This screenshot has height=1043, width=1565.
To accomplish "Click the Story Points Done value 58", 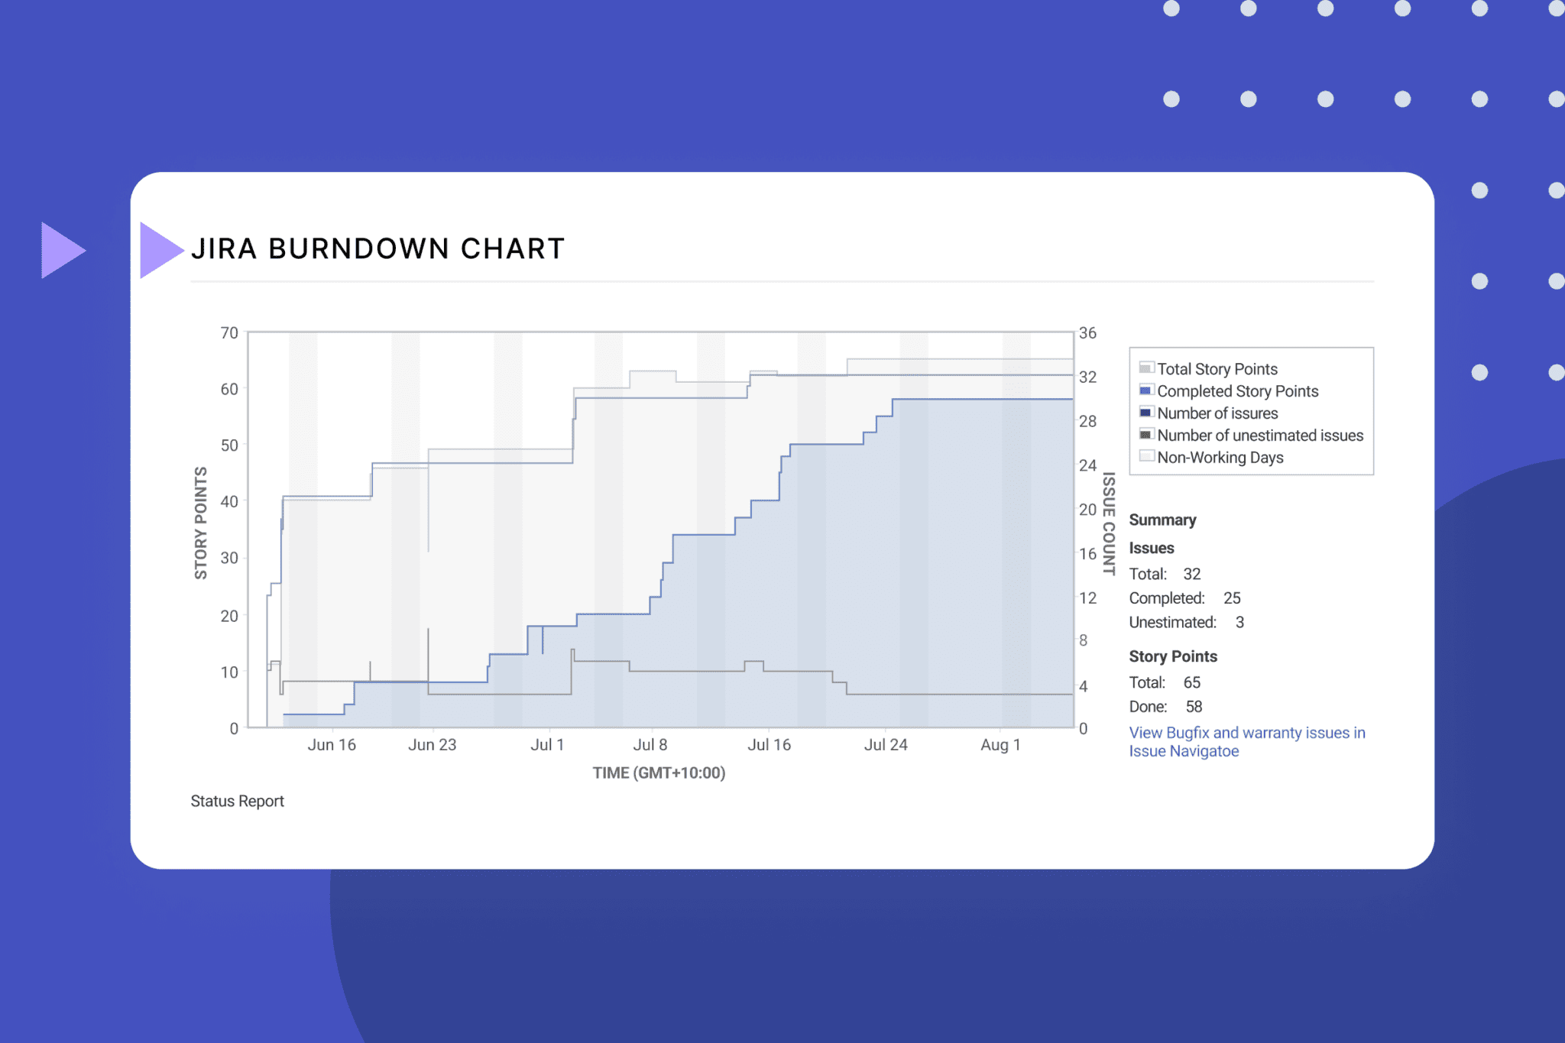I will click(x=1194, y=707).
